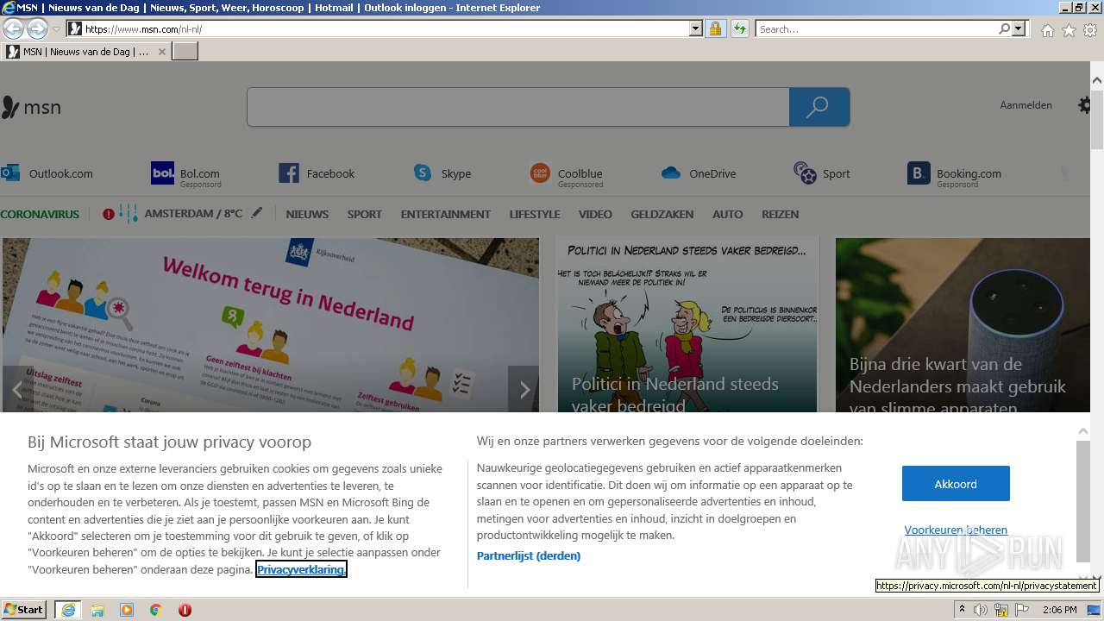Open Politici in Nederland cartoon article
This screenshot has width=1104, height=621.
(x=687, y=325)
